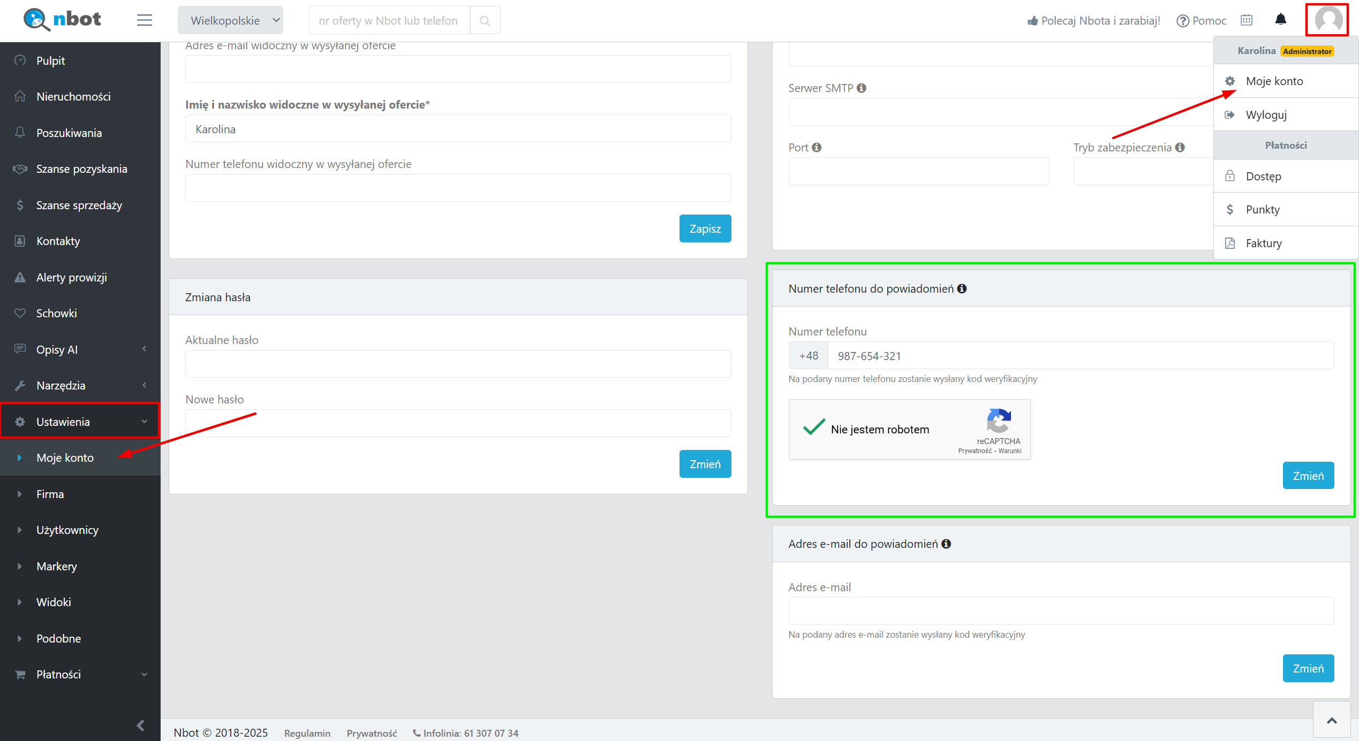The height and width of the screenshot is (741, 1359).
Task: Collapse the Ustawienia sidebar section
Action: click(80, 422)
